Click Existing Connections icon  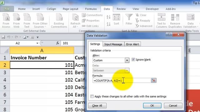point(59,21)
